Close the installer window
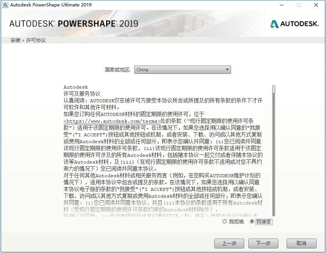Screen dimensions: 326x253 coord(316,5)
